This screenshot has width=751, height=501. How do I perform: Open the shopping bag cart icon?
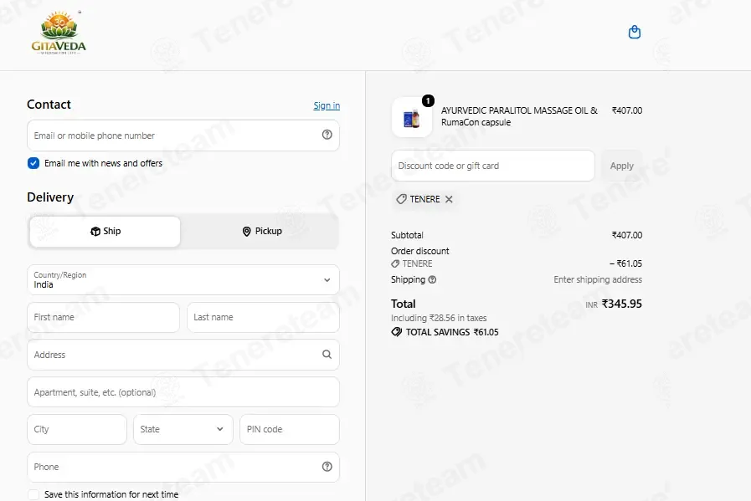click(x=634, y=32)
